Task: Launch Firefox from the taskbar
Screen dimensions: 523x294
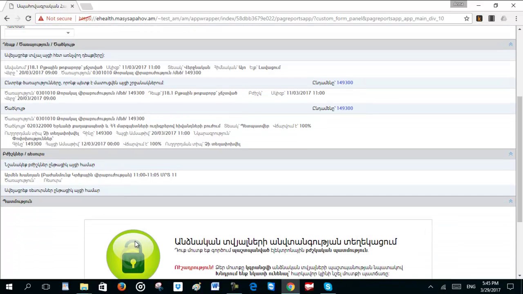Action: pos(121,287)
